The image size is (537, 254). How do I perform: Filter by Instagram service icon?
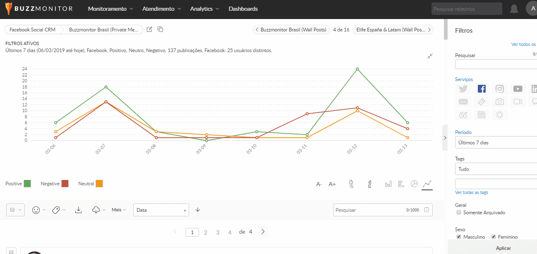500,89
